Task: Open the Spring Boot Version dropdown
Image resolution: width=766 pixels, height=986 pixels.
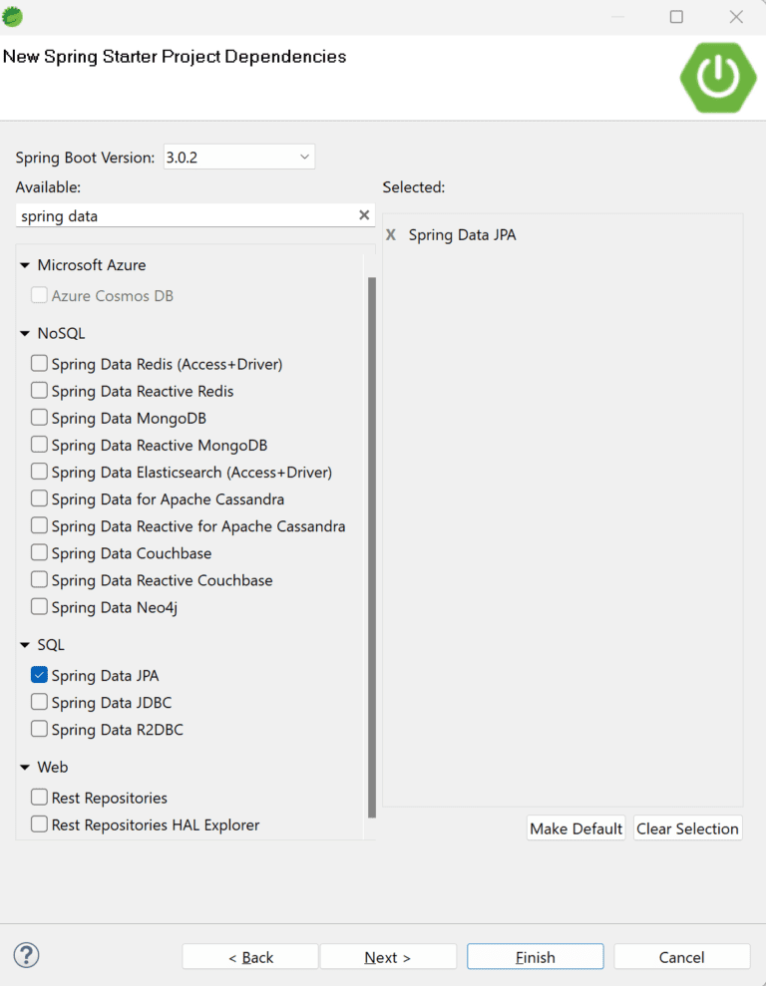Action: (304, 156)
